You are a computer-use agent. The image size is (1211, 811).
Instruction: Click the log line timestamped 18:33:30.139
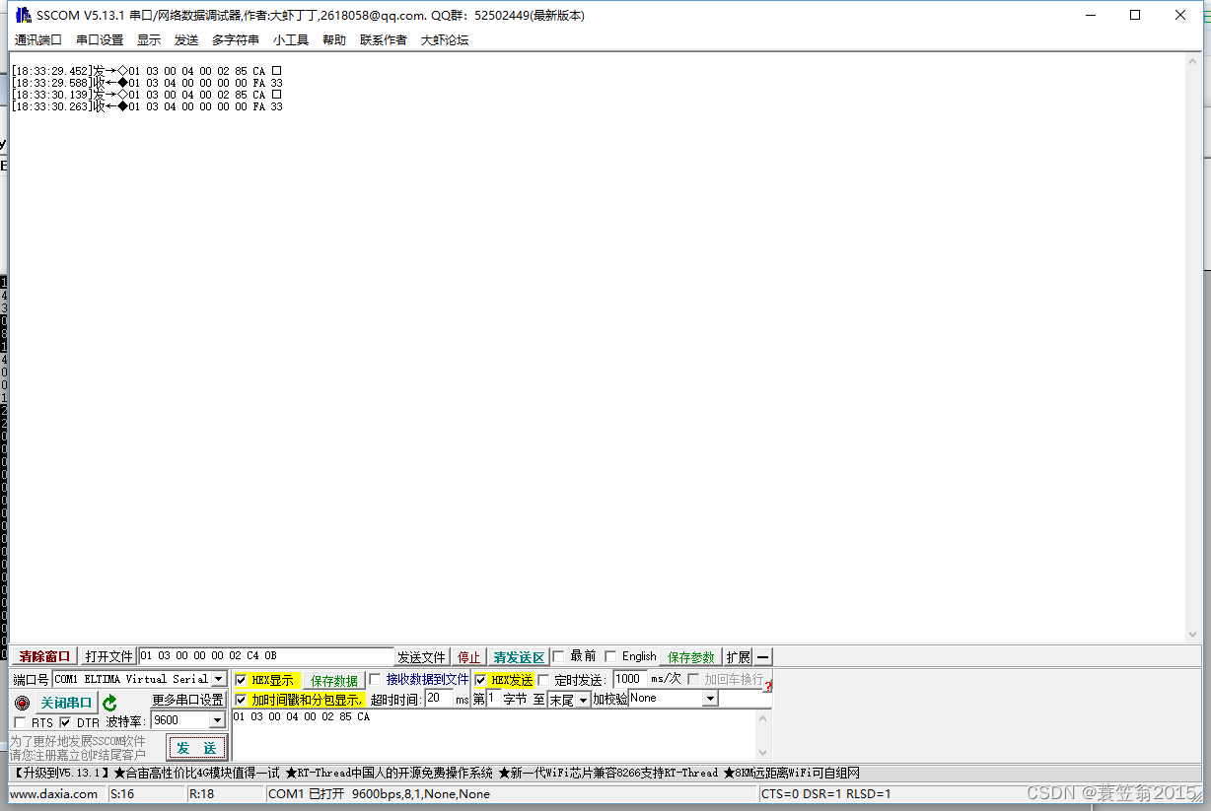click(x=147, y=95)
